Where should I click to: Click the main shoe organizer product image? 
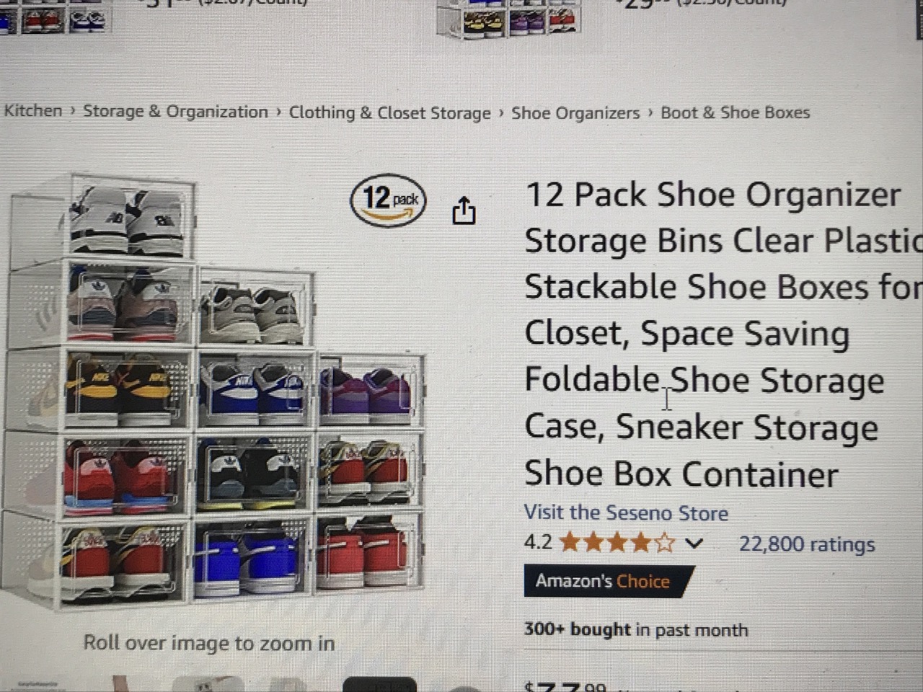click(x=214, y=391)
